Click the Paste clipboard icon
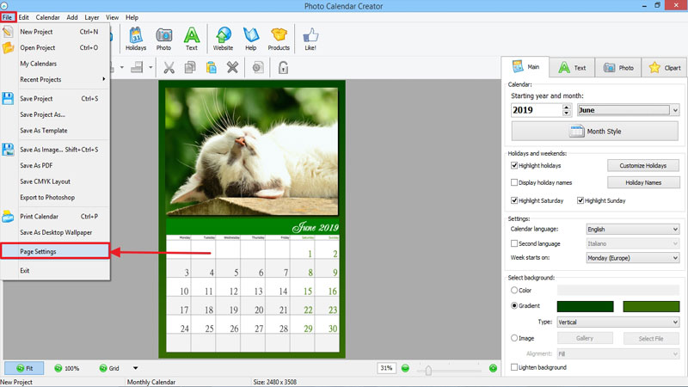The width and height of the screenshot is (688, 387). (211, 68)
